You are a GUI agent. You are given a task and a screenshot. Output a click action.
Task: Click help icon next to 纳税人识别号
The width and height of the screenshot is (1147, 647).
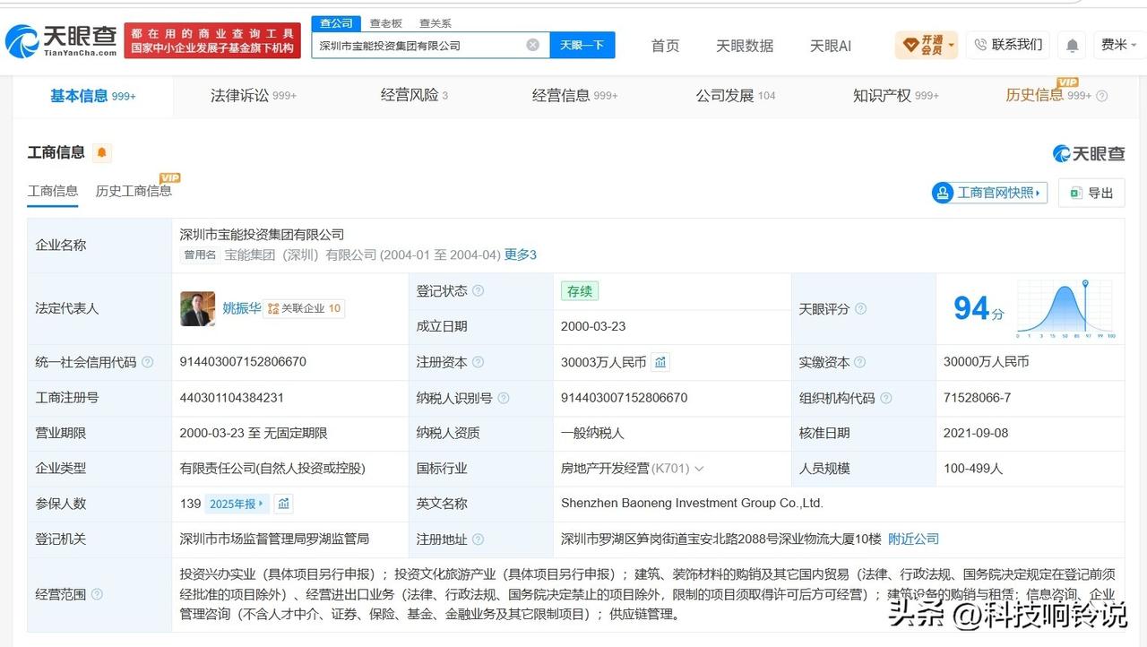pos(504,398)
